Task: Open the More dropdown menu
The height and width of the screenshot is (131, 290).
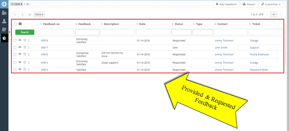Action: click(39, 14)
